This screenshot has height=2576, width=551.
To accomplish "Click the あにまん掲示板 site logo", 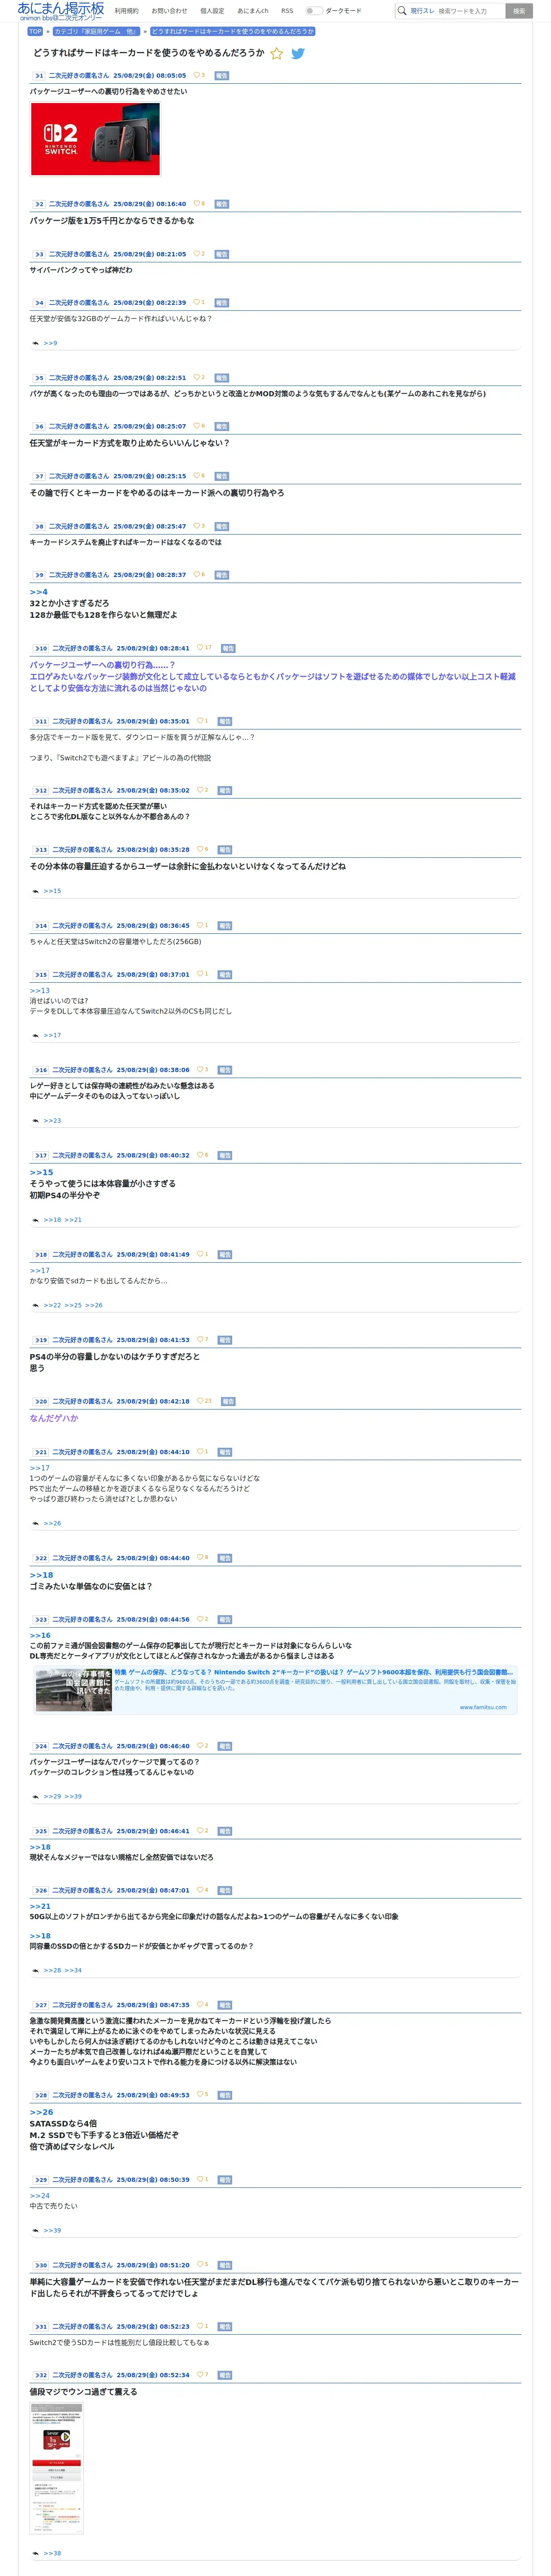I will click(60, 10).
